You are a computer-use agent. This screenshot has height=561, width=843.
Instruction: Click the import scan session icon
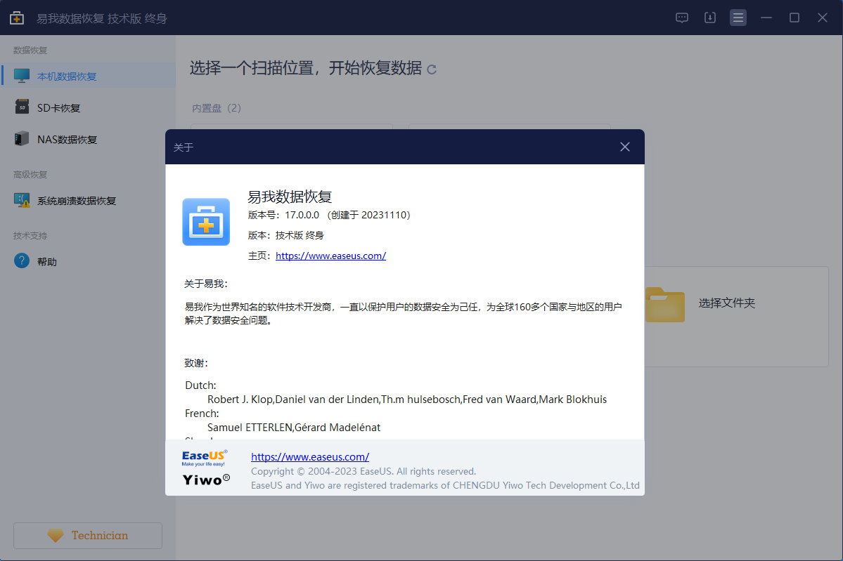pos(709,18)
